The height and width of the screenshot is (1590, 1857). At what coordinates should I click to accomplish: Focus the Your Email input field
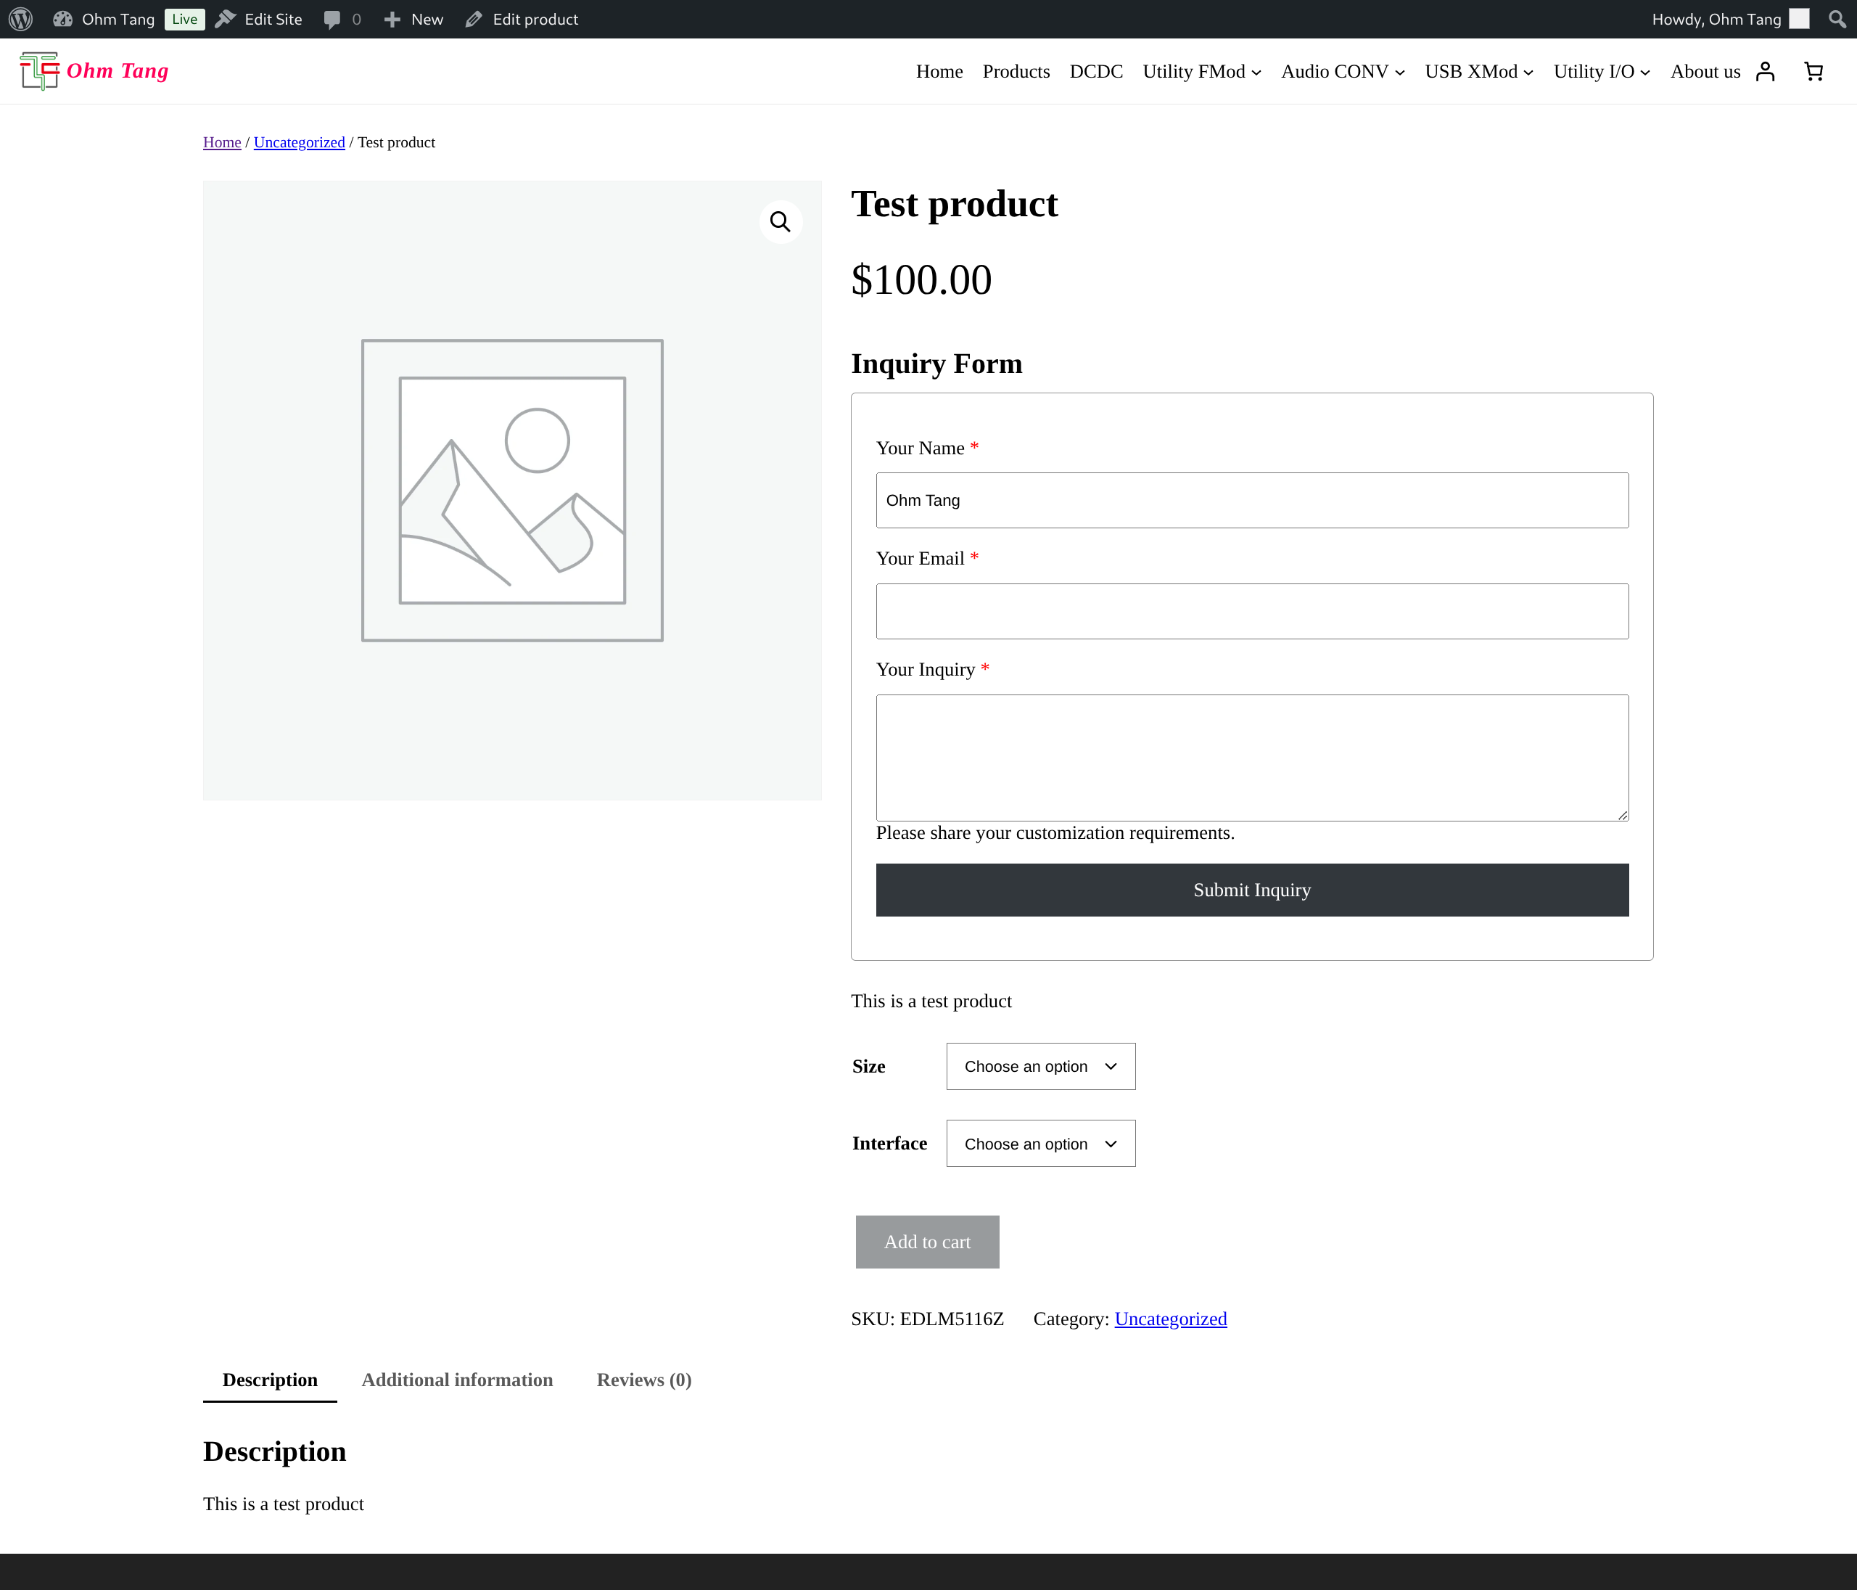[1252, 611]
